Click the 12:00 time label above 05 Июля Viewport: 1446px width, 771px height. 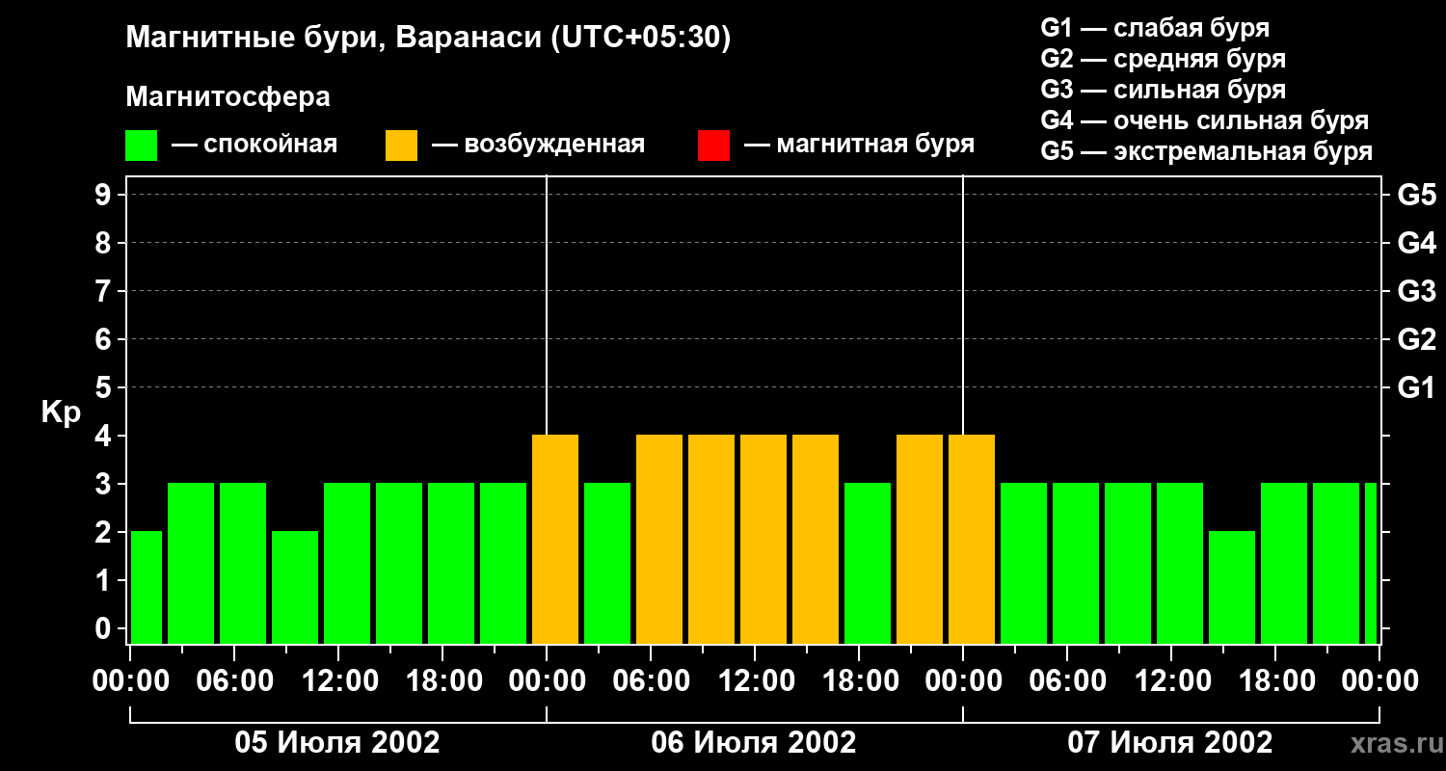pyautogui.click(x=338, y=681)
